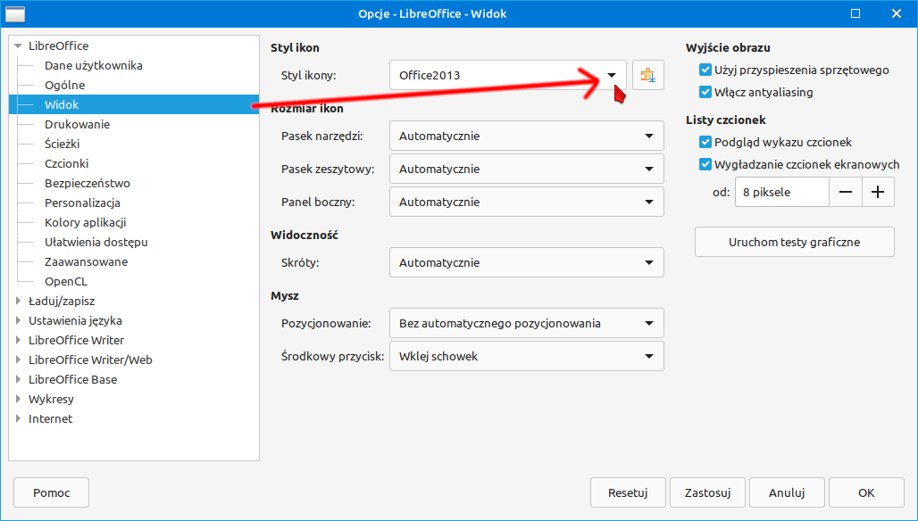Click the Anuluj button
The width and height of the screenshot is (918, 521).
787,492
